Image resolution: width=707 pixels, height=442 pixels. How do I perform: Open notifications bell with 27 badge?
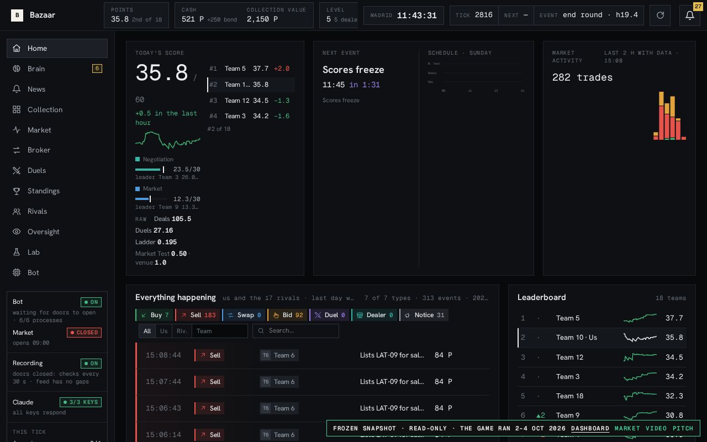point(690,15)
